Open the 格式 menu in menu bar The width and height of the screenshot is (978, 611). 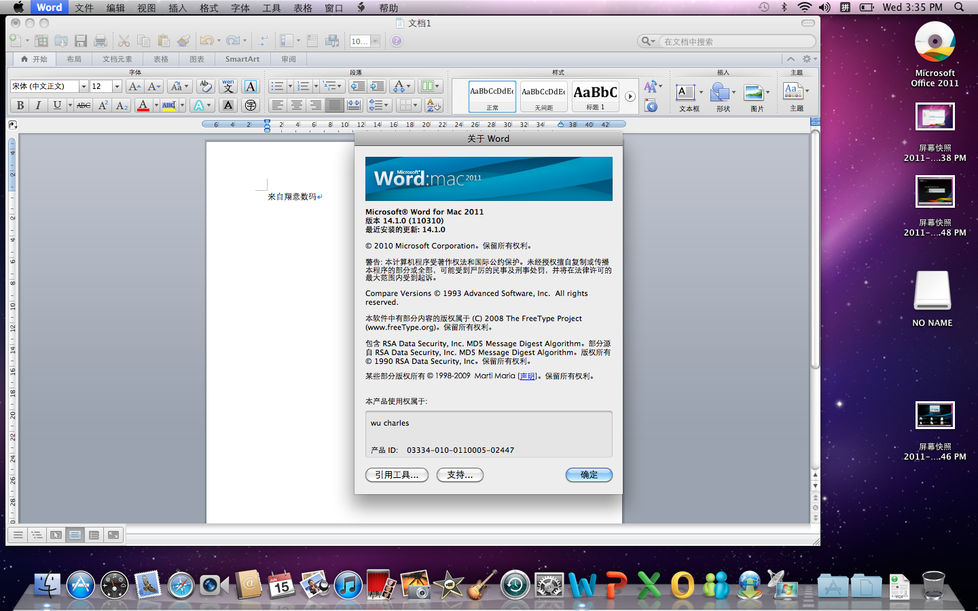(209, 7)
